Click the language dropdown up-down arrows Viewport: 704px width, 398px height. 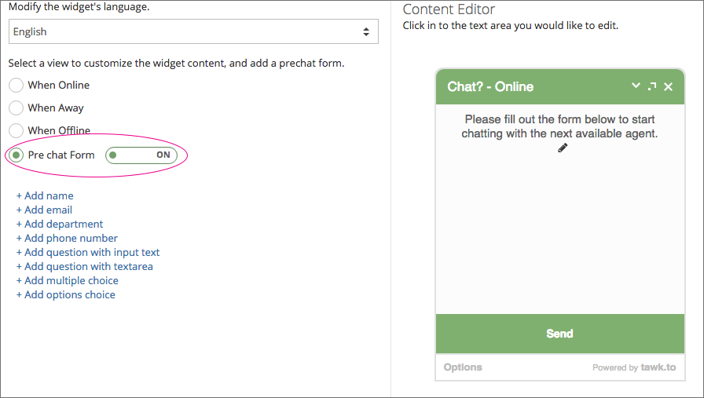366,32
